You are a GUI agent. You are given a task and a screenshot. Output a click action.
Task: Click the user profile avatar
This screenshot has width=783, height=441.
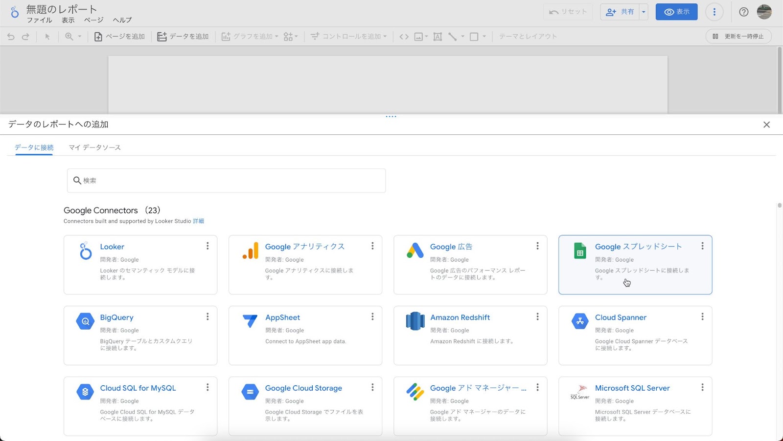point(764,12)
